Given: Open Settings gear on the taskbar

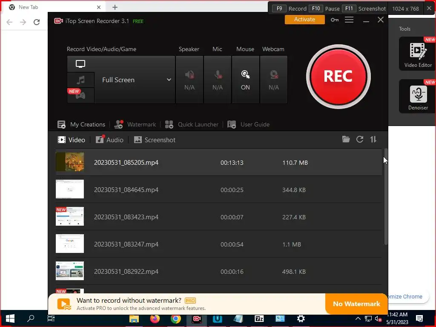Looking at the screenshot, I should tap(301, 318).
